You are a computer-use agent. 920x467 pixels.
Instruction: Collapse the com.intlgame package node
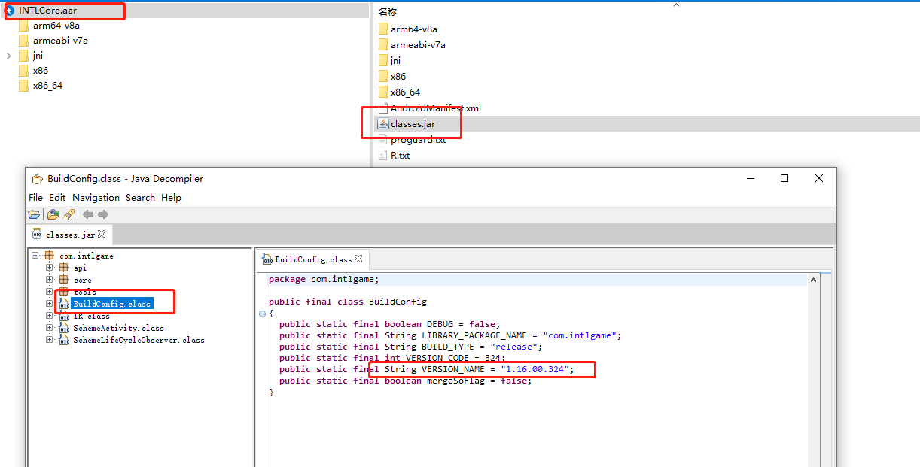[x=35, y=256]
